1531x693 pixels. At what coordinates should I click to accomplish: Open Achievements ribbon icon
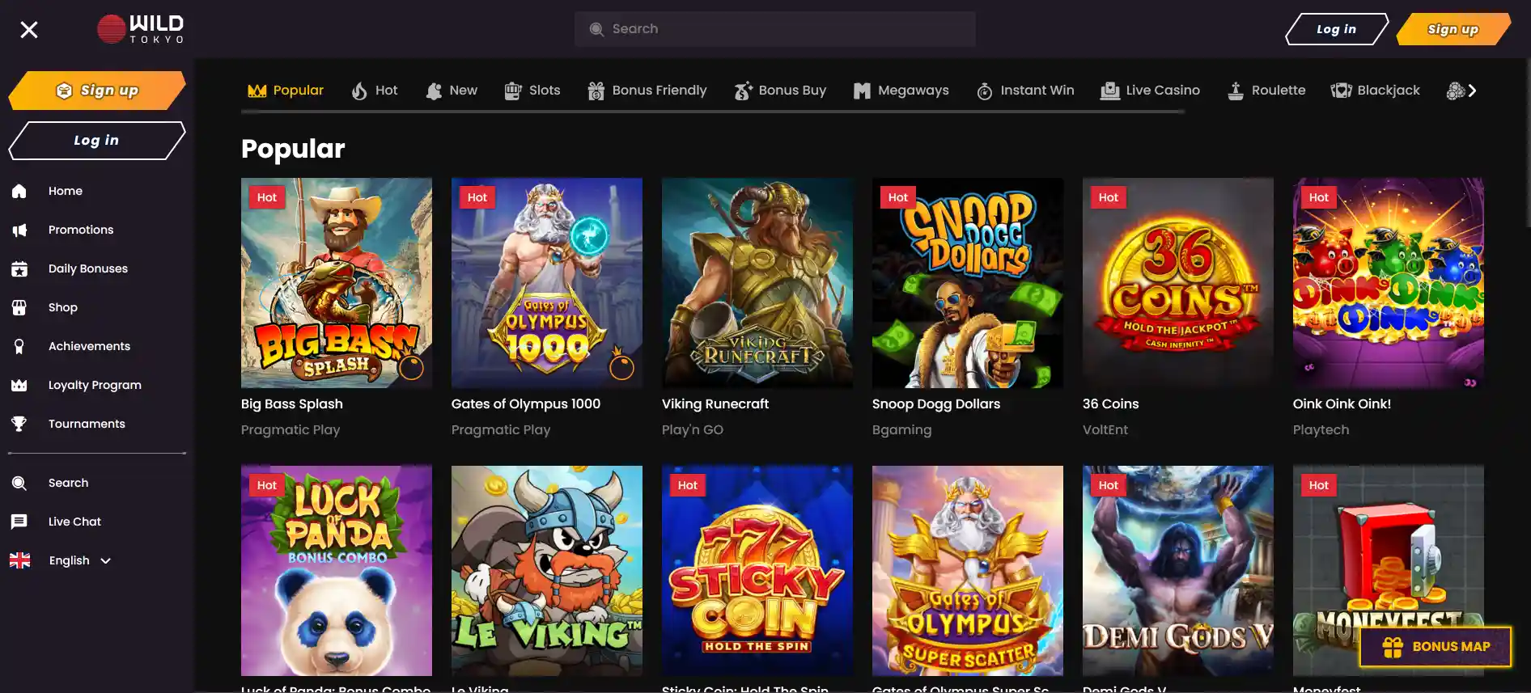point(19,347)
